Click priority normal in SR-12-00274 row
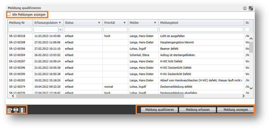The height and width of the screenshot is (128, 269). click(109, 87)
